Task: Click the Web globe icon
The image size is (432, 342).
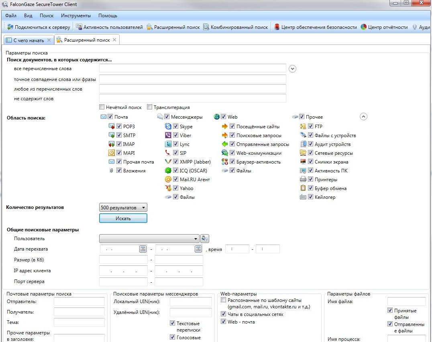Action: coord(217,117)
